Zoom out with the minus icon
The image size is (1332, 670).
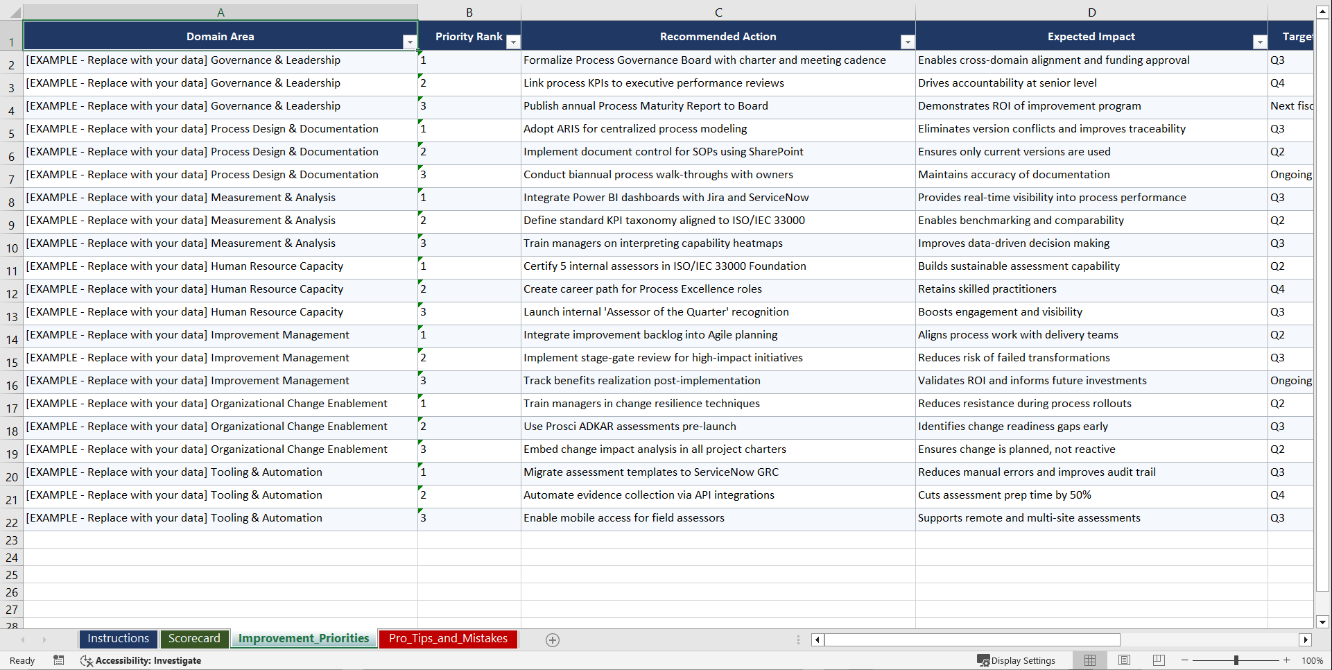1185,660
